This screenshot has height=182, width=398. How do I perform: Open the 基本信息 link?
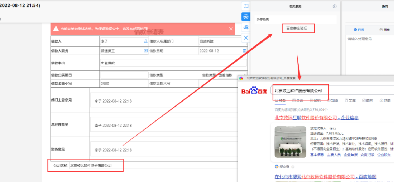tap(317, 155)
